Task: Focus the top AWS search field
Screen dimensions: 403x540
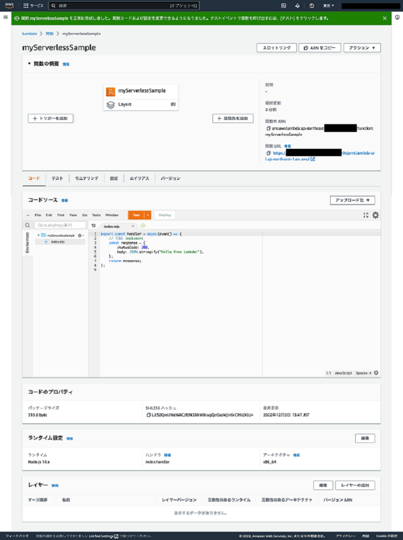Action: pyautogui.click(x=124, y=5)
